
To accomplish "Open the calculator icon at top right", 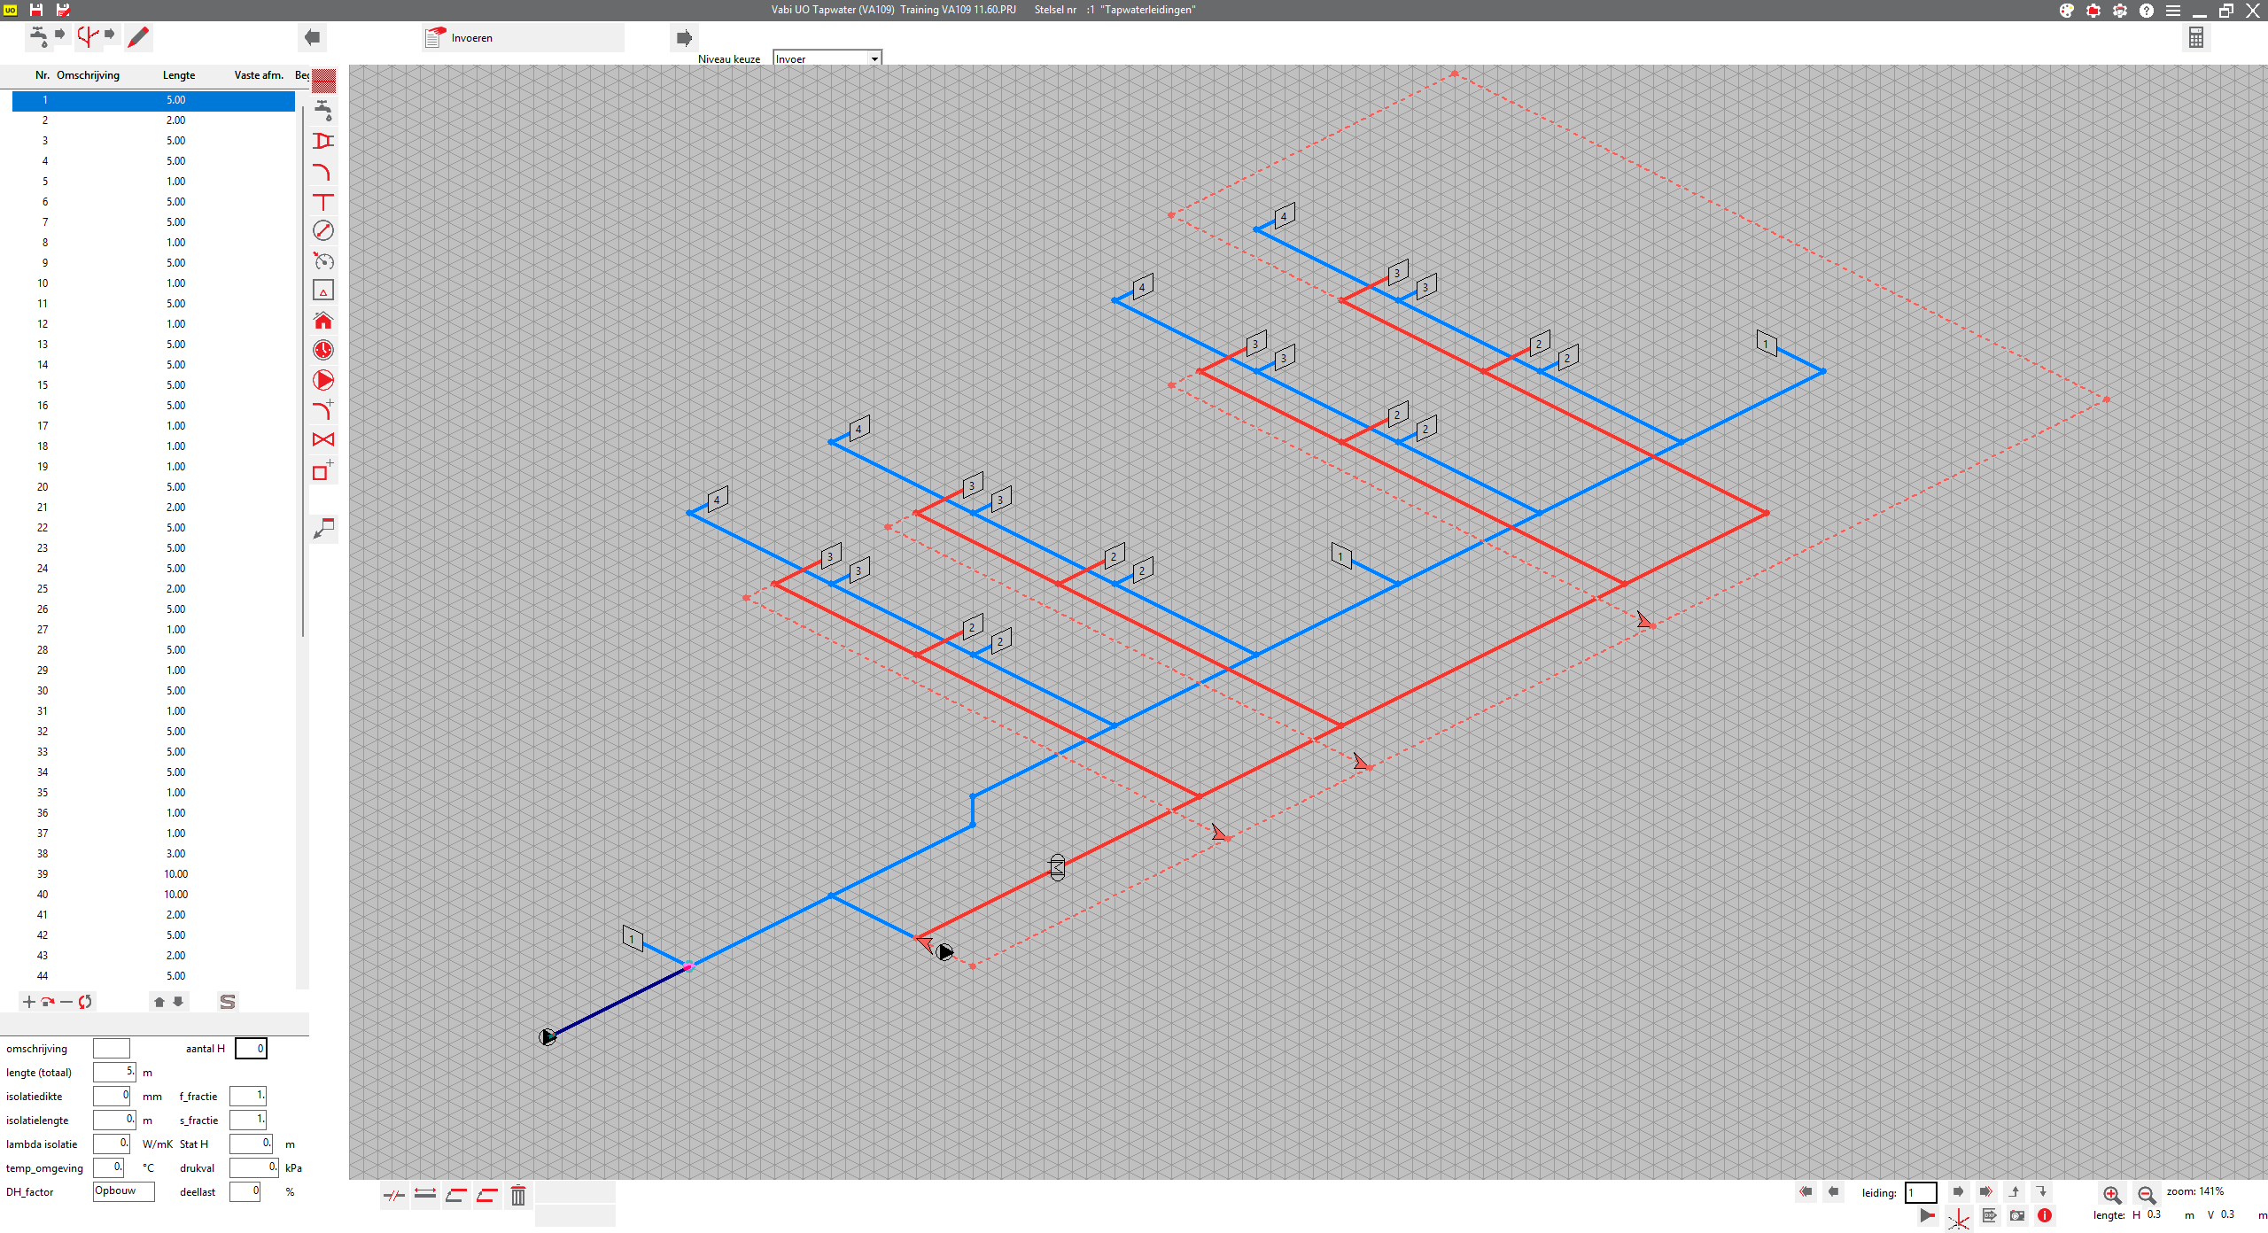I will [2195, 37].
